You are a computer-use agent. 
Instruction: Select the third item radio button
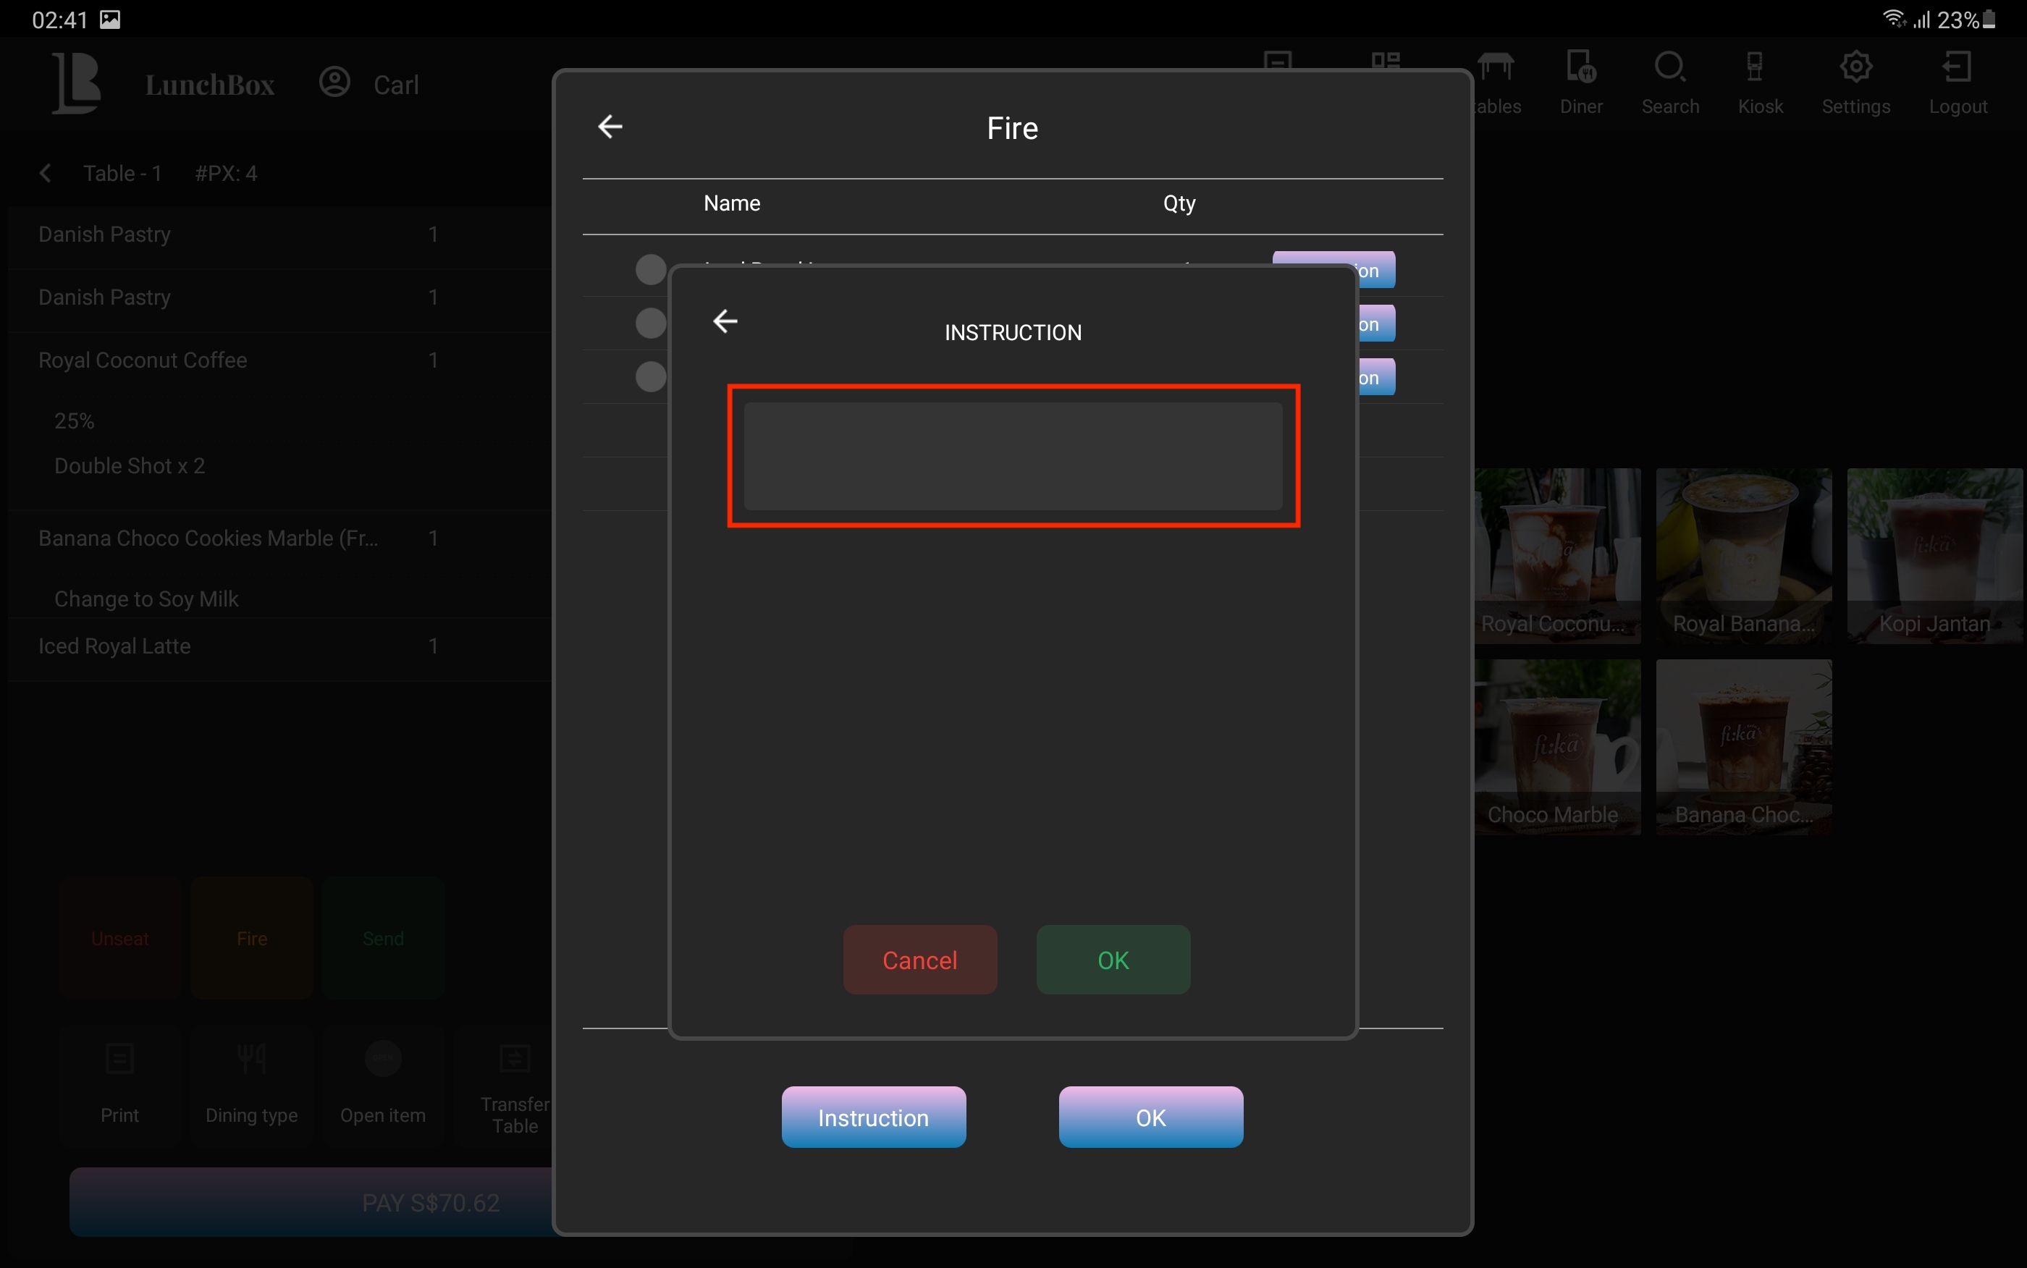click(x=650, y=376)
